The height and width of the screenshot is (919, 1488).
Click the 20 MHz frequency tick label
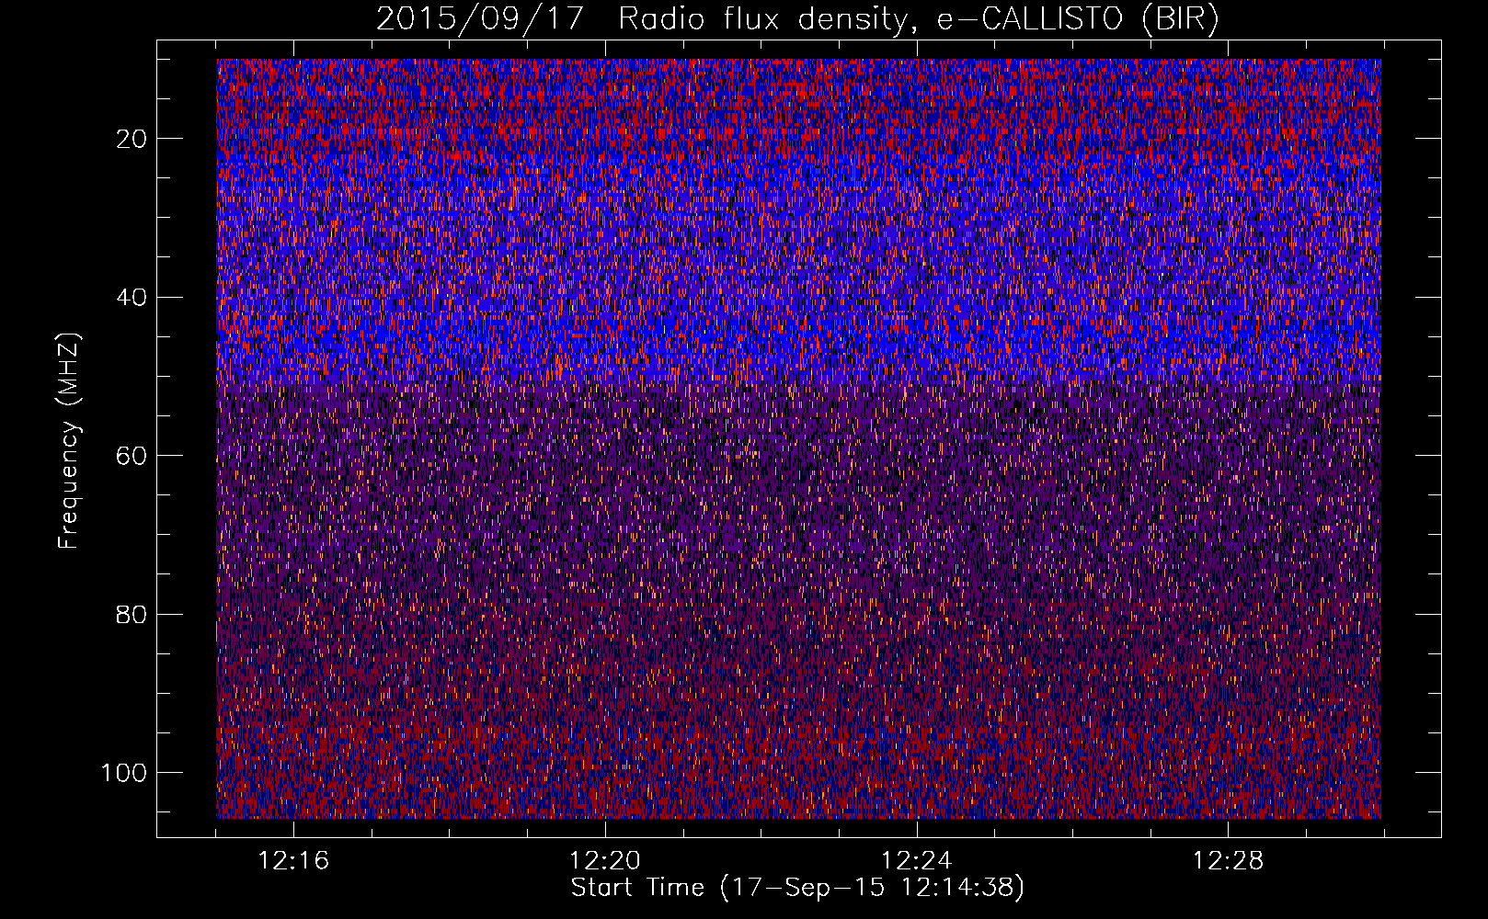click(132, 139)
